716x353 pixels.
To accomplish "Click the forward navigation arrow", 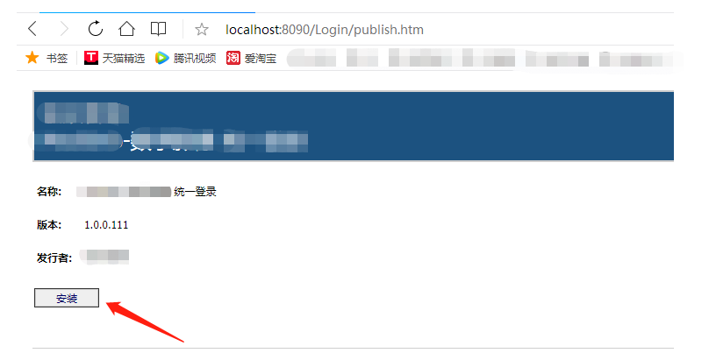I will [x=64, y=29].
